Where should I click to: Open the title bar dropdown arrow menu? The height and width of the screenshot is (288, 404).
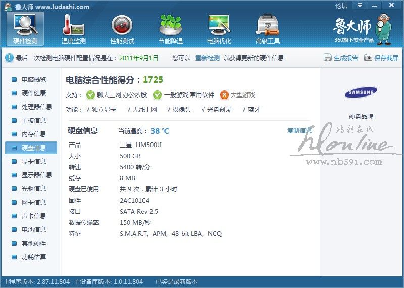(360, 5)
